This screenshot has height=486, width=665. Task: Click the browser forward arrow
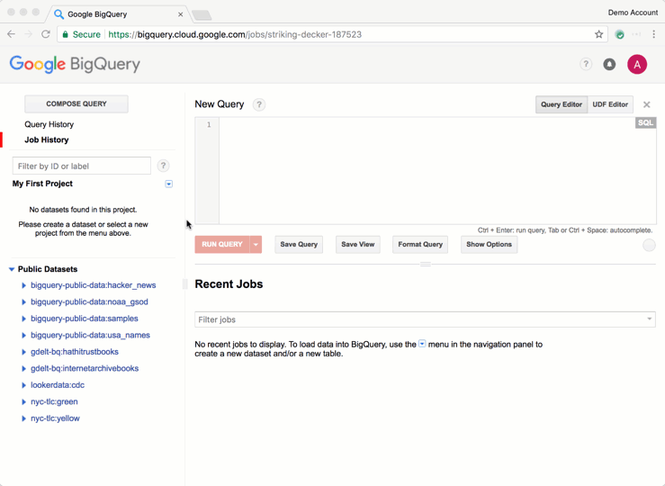(29, 34)
